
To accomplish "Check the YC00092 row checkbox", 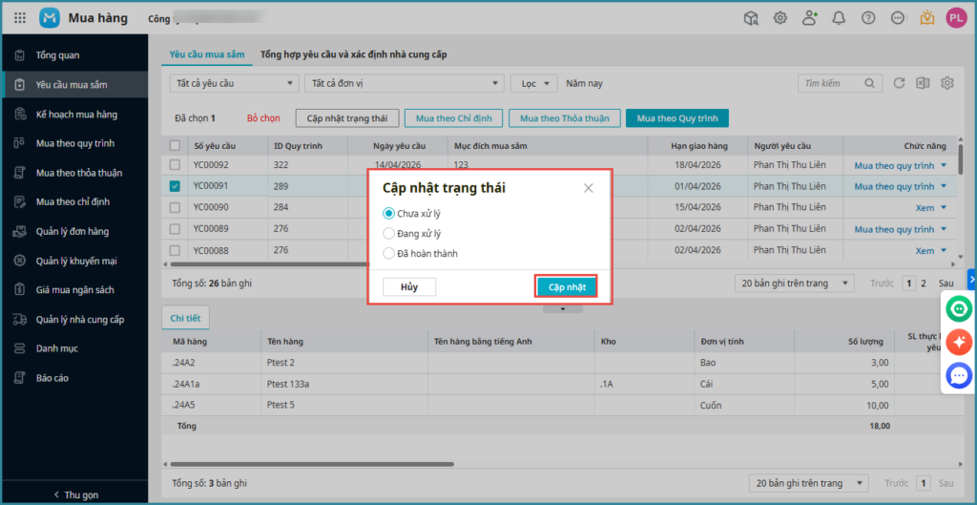I will [x=176, y=164].
